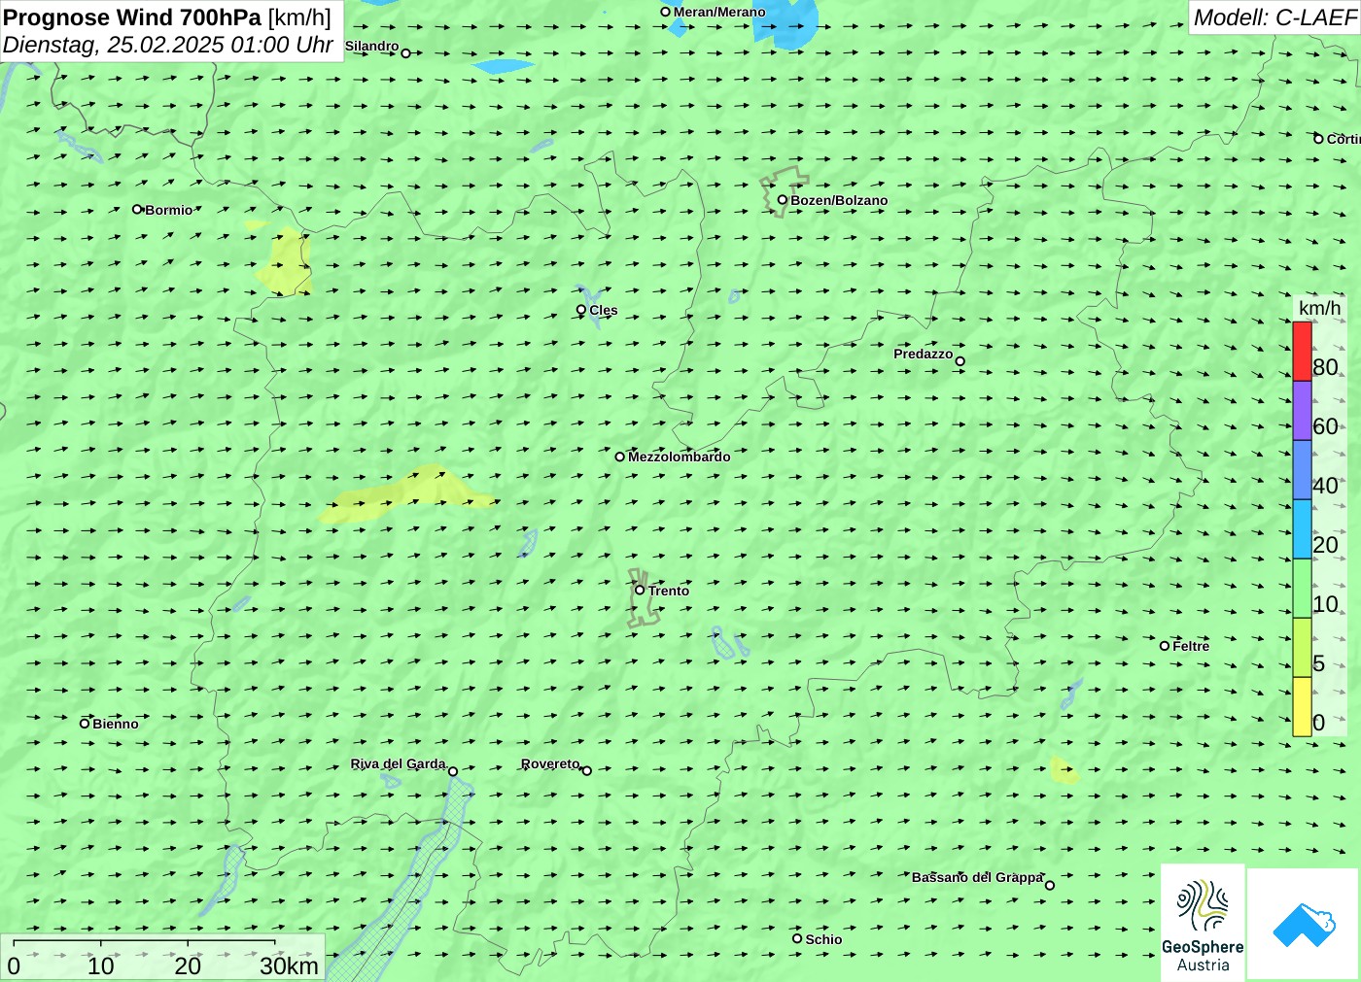This screenshot has height=982, width=1361.
Task: Click the Rovereto location marker
Action: (x=586, y=770)
